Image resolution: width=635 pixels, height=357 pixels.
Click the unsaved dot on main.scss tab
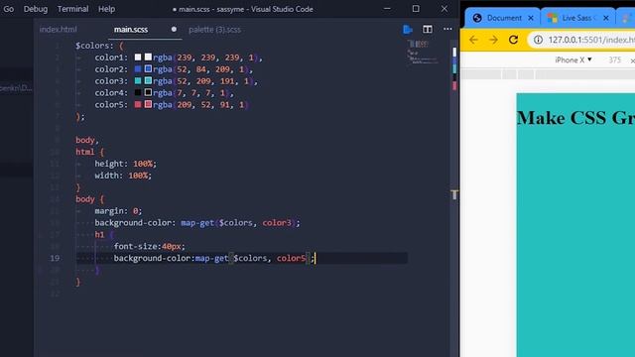tap(174, 29)
